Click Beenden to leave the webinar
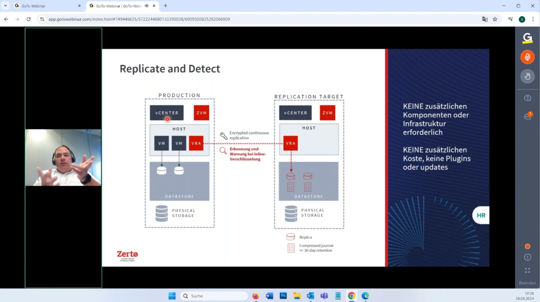Viewport: 540px width, 302px height. (x=527, y=283)
